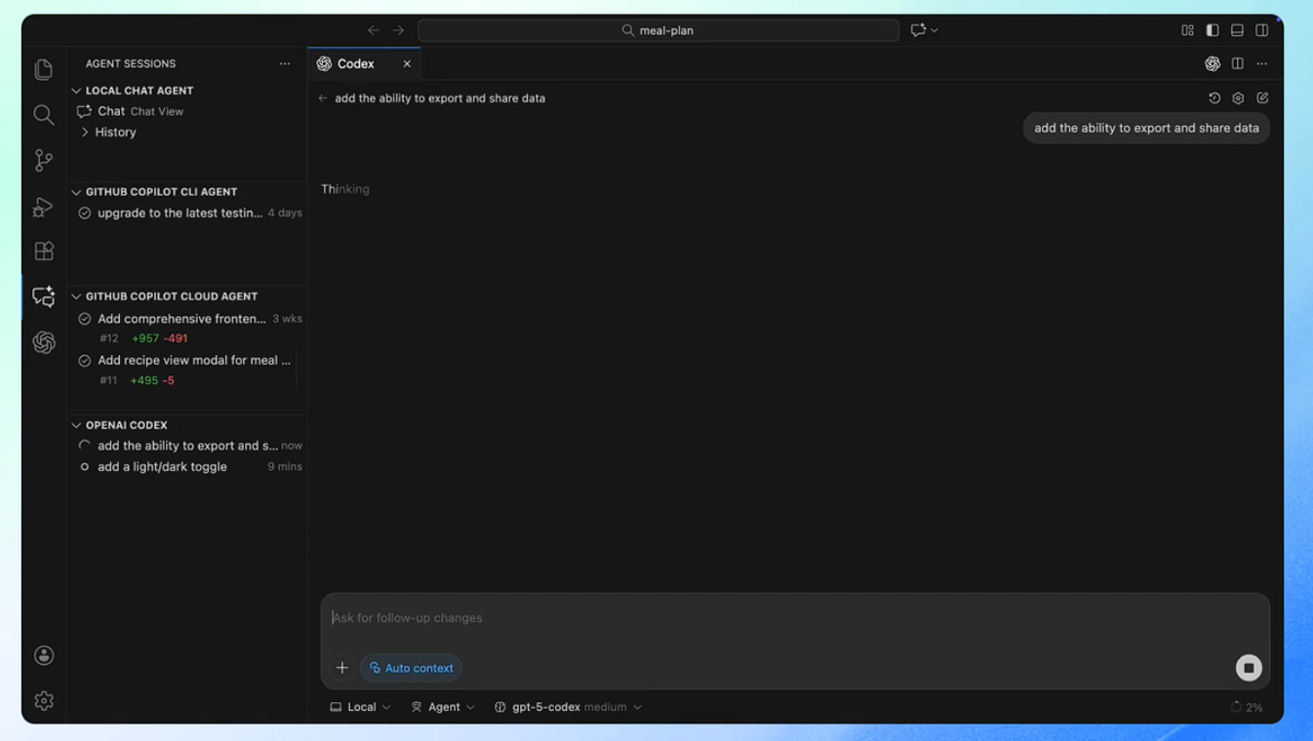Click the follow-up changes input field
The image size is (1313, 741).
(x=780, y=618)
